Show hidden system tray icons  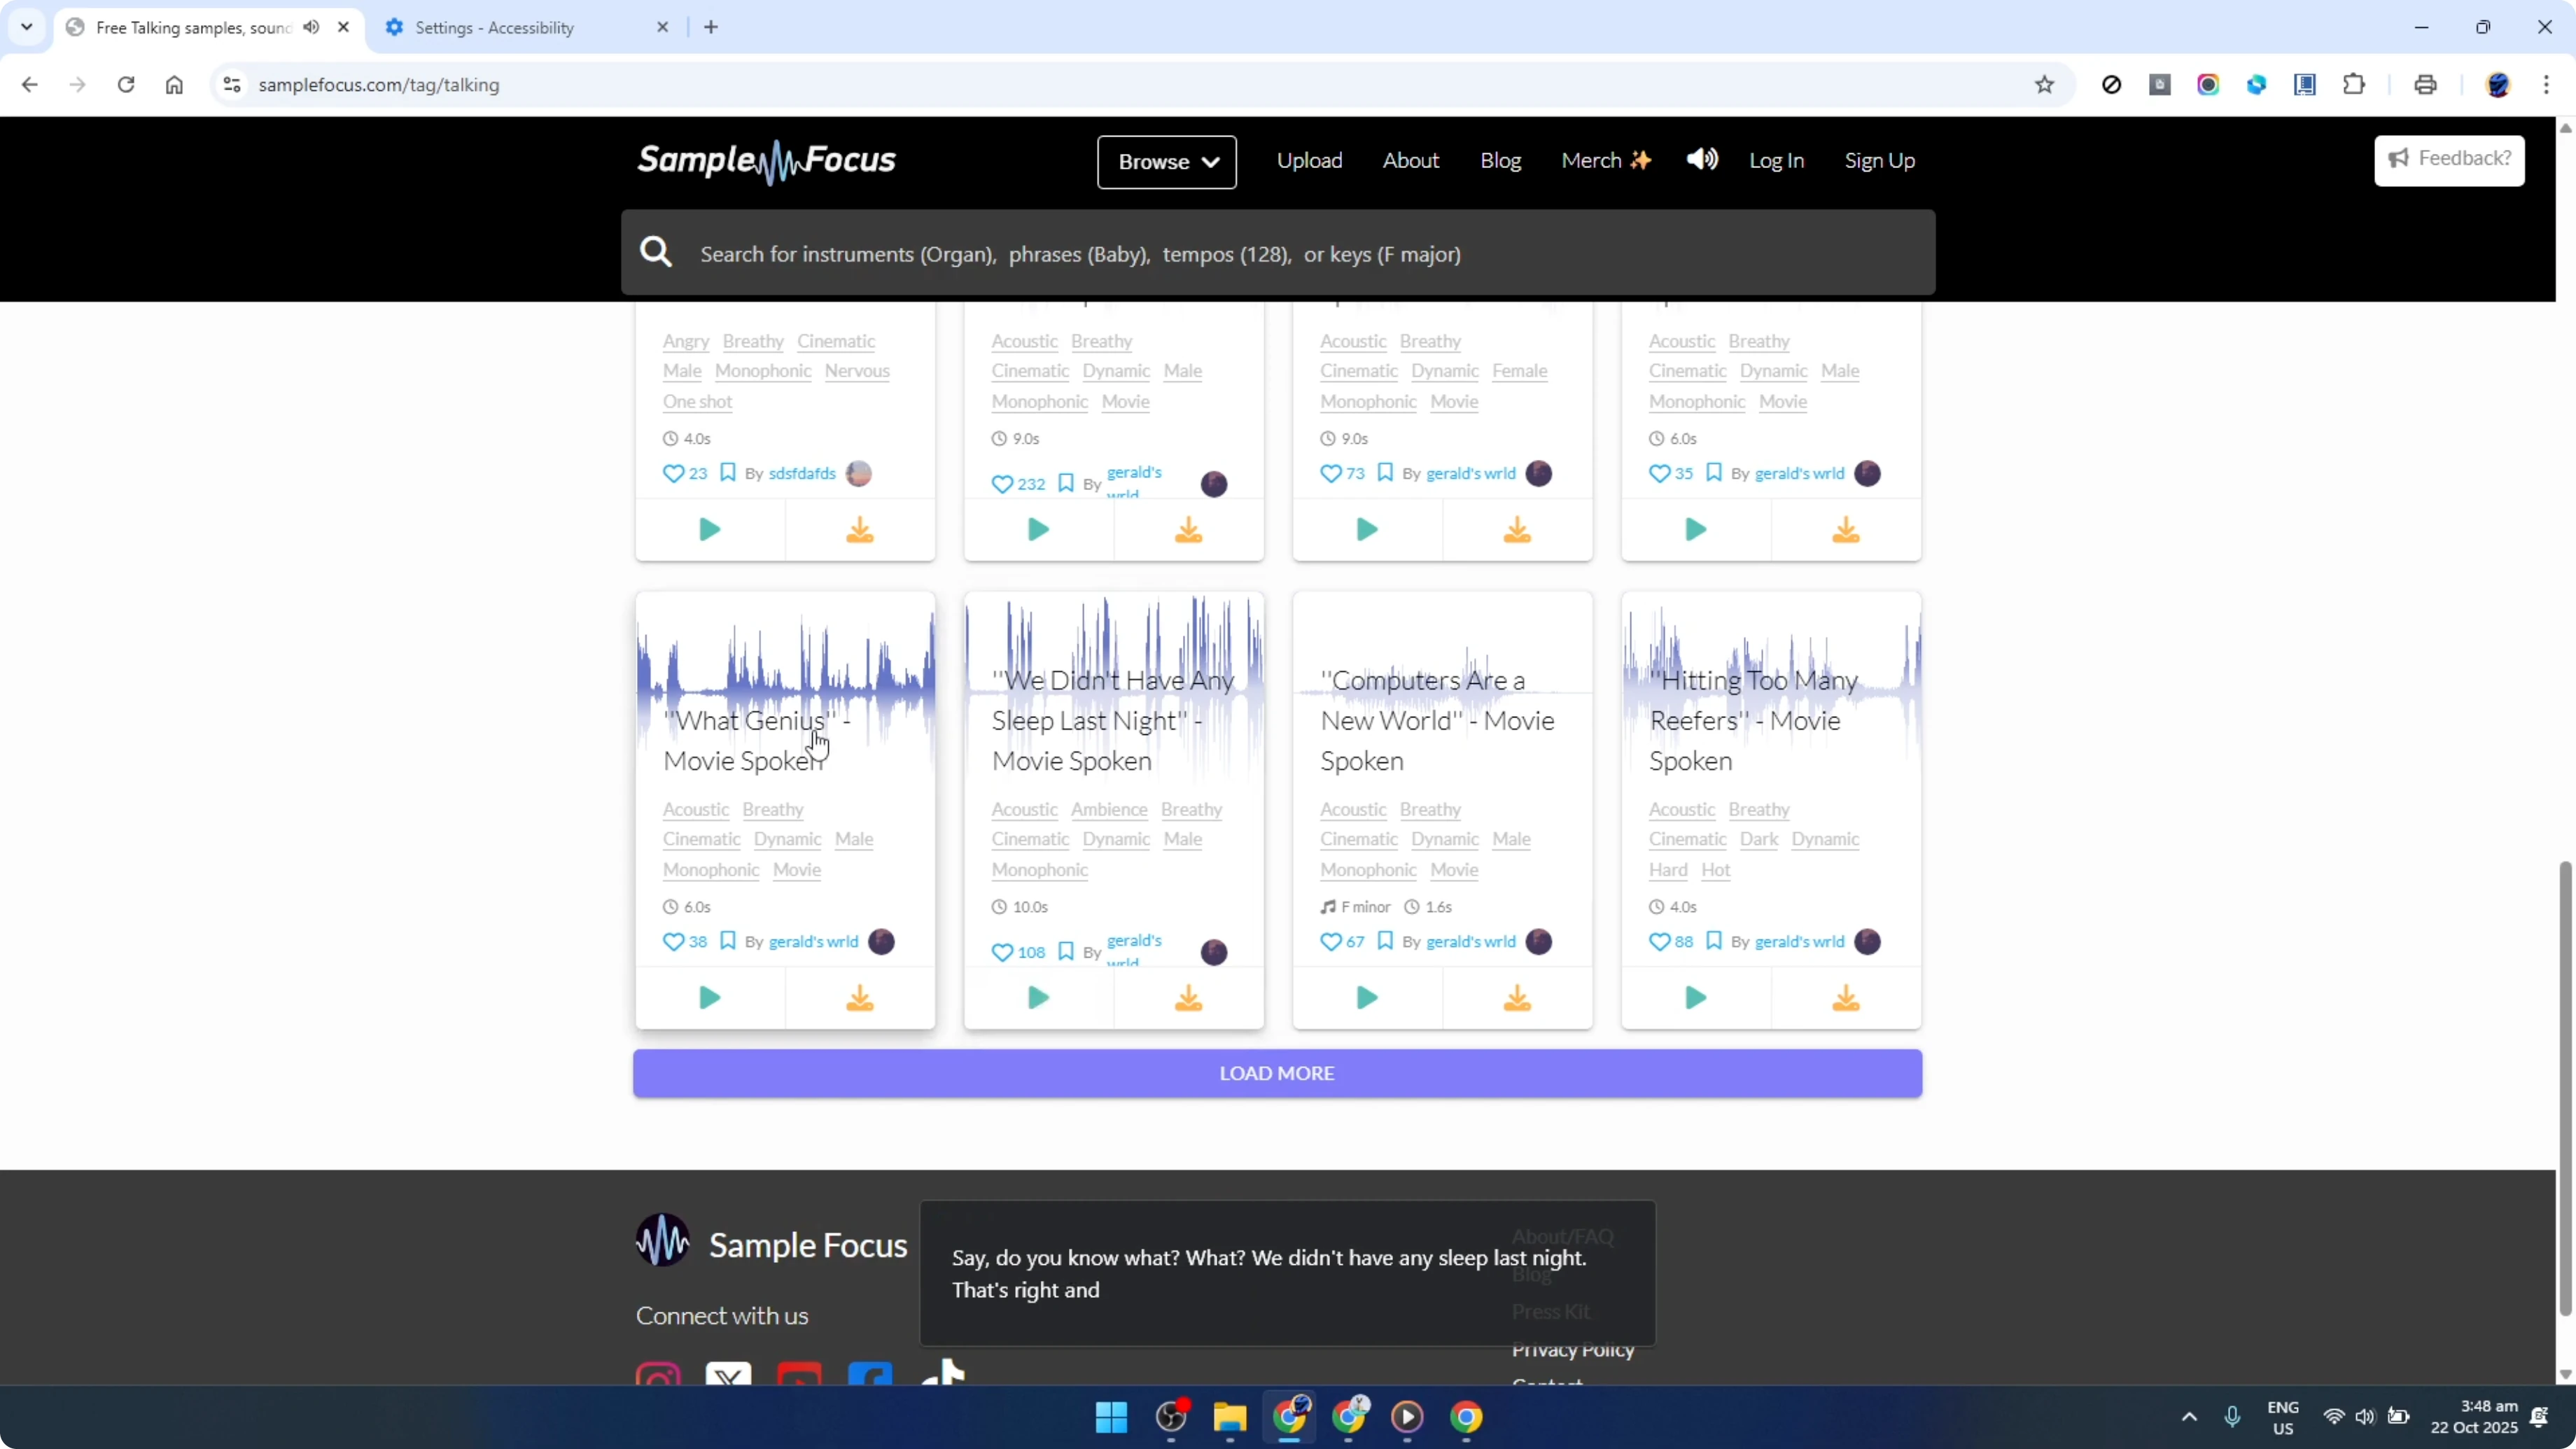[x=2189, y=1417]
